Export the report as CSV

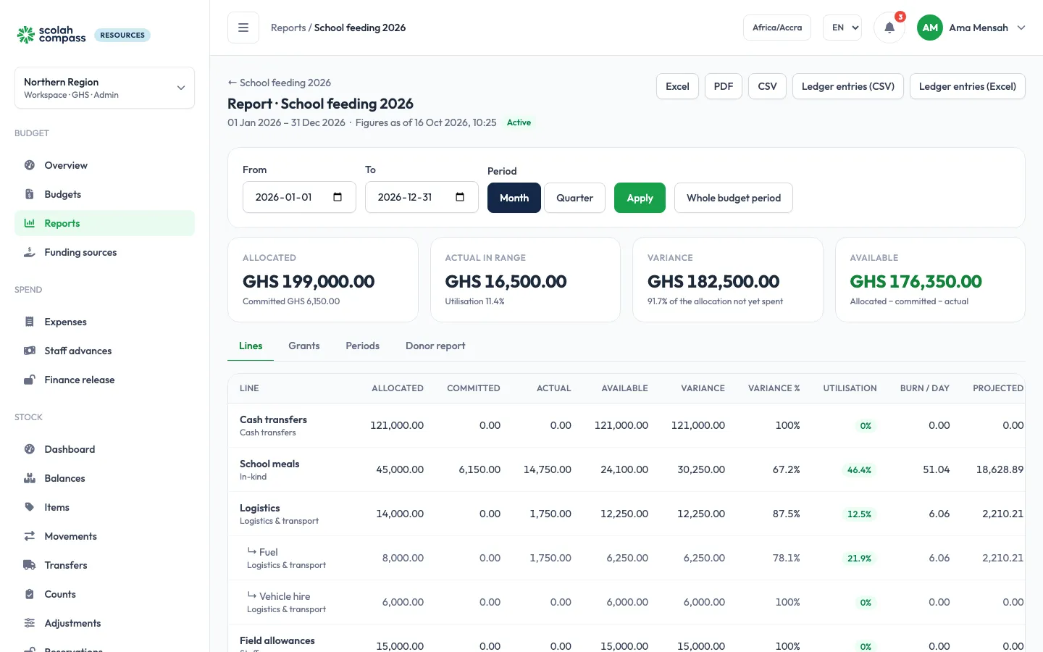click(767, 86)
